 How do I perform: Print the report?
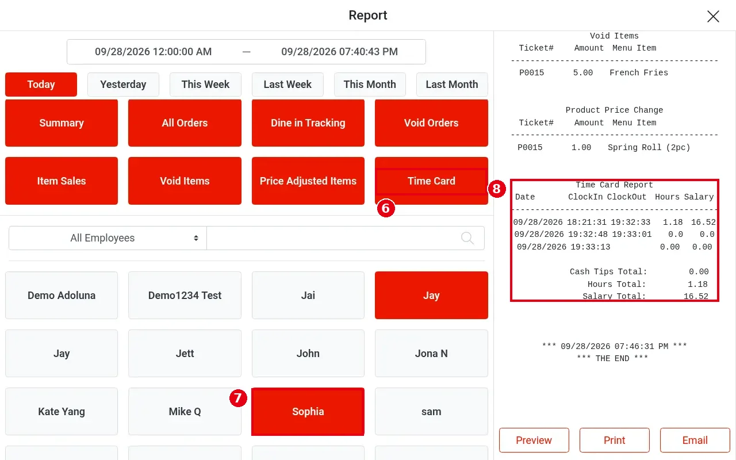tap(615, 440)
